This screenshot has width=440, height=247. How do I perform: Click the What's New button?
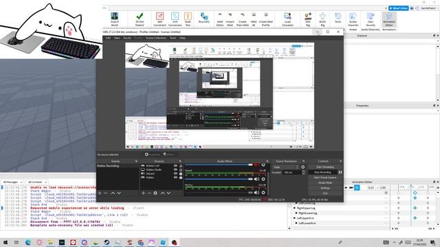399,8
